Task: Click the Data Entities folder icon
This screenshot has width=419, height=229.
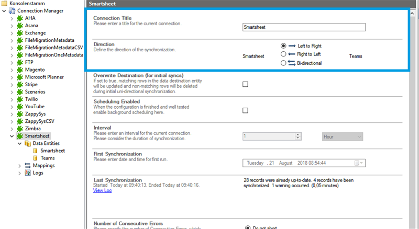Action: click(x=28, y=143)
